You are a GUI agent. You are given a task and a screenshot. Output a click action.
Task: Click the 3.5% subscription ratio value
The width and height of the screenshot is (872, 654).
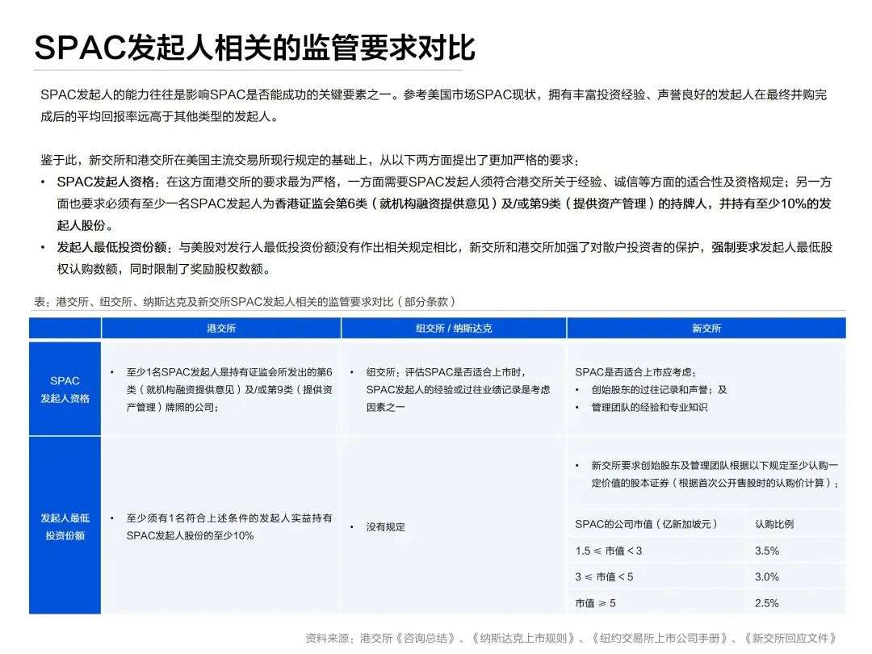pos(767,551)
